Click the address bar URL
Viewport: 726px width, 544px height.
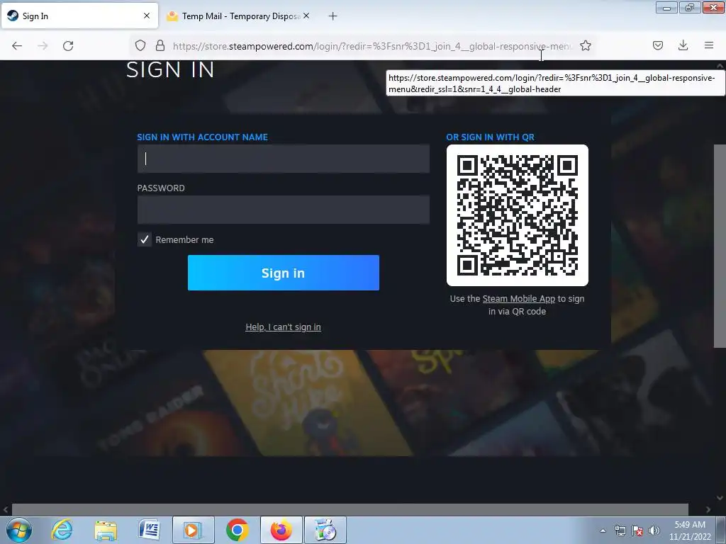pos(372,46)
